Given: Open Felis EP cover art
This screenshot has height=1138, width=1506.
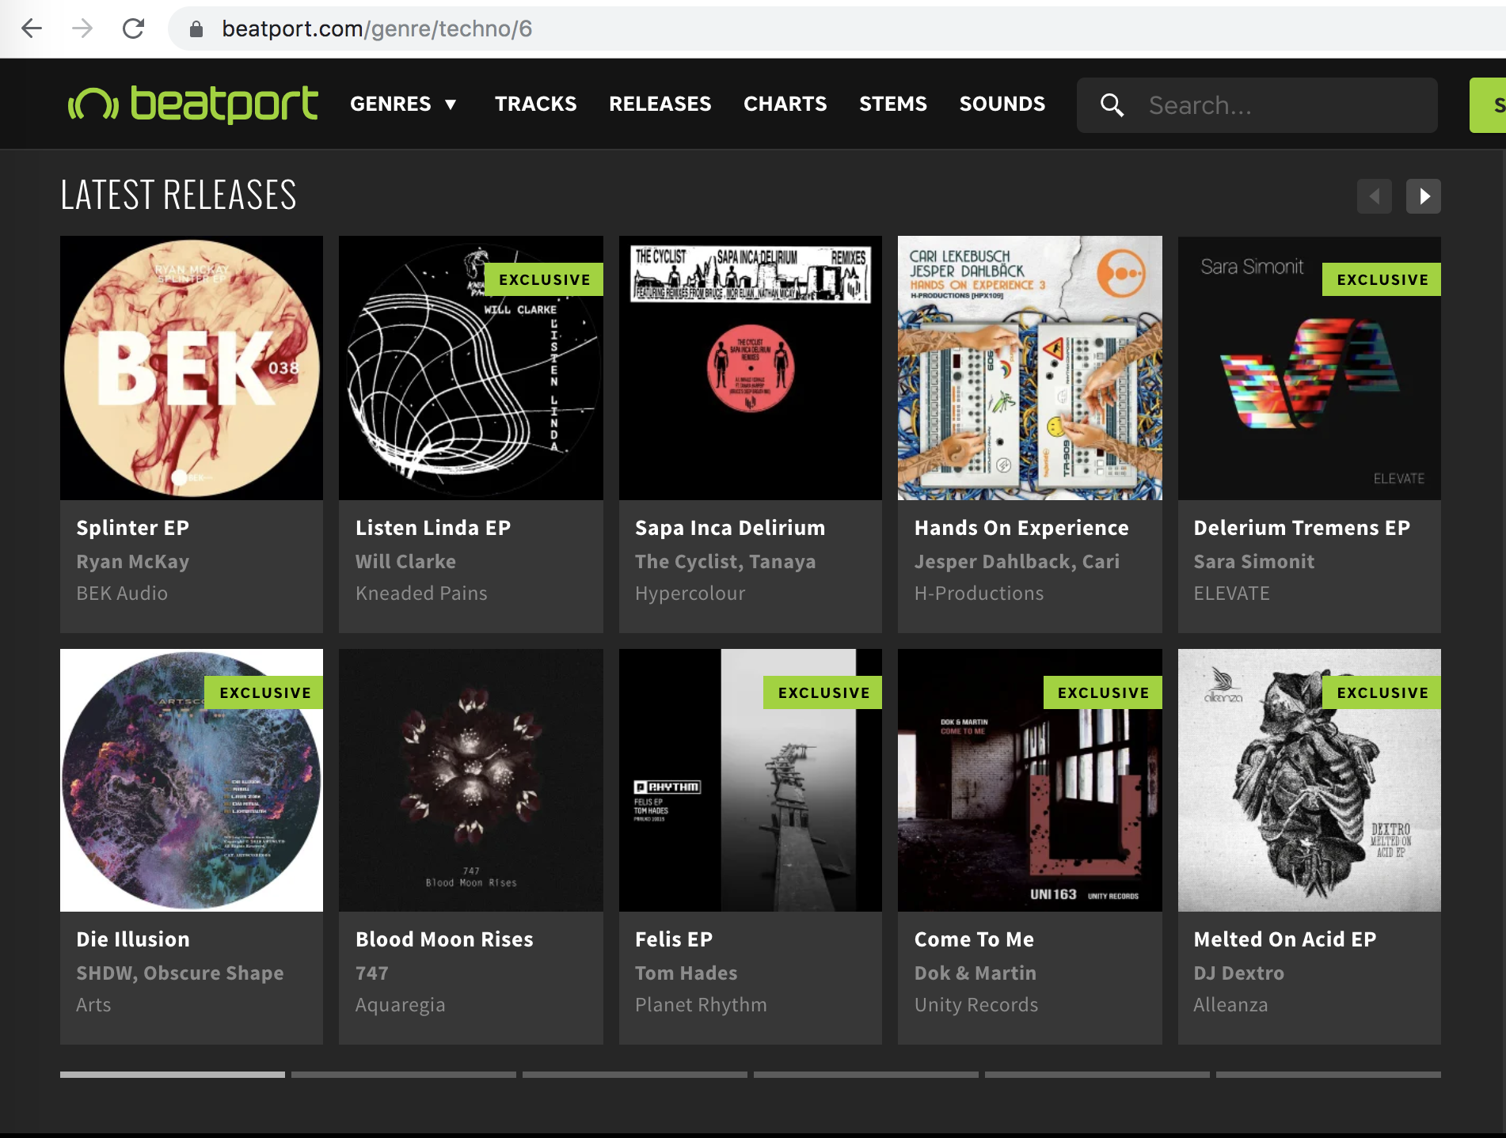Looking at the screenshot, I should click(x=751, y=780).
